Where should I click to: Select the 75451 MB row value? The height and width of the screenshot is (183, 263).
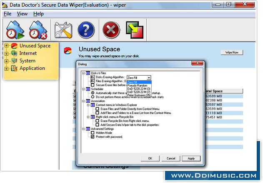click(x=214, y=117)
